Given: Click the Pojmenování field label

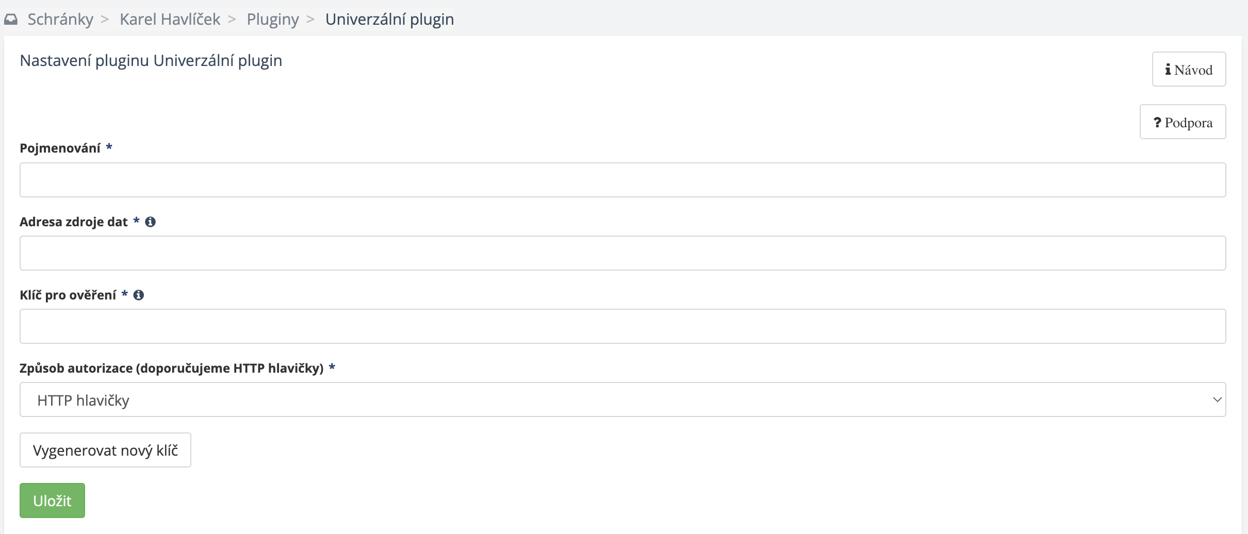Looking at the screenshot, I should coord(60,148).
